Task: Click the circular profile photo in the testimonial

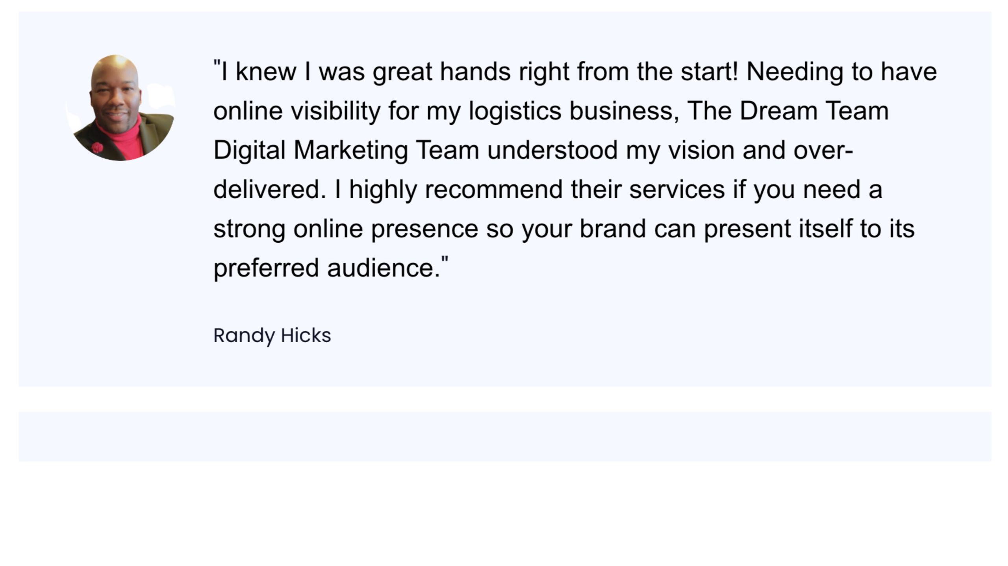Action: [x=120, y=107]
